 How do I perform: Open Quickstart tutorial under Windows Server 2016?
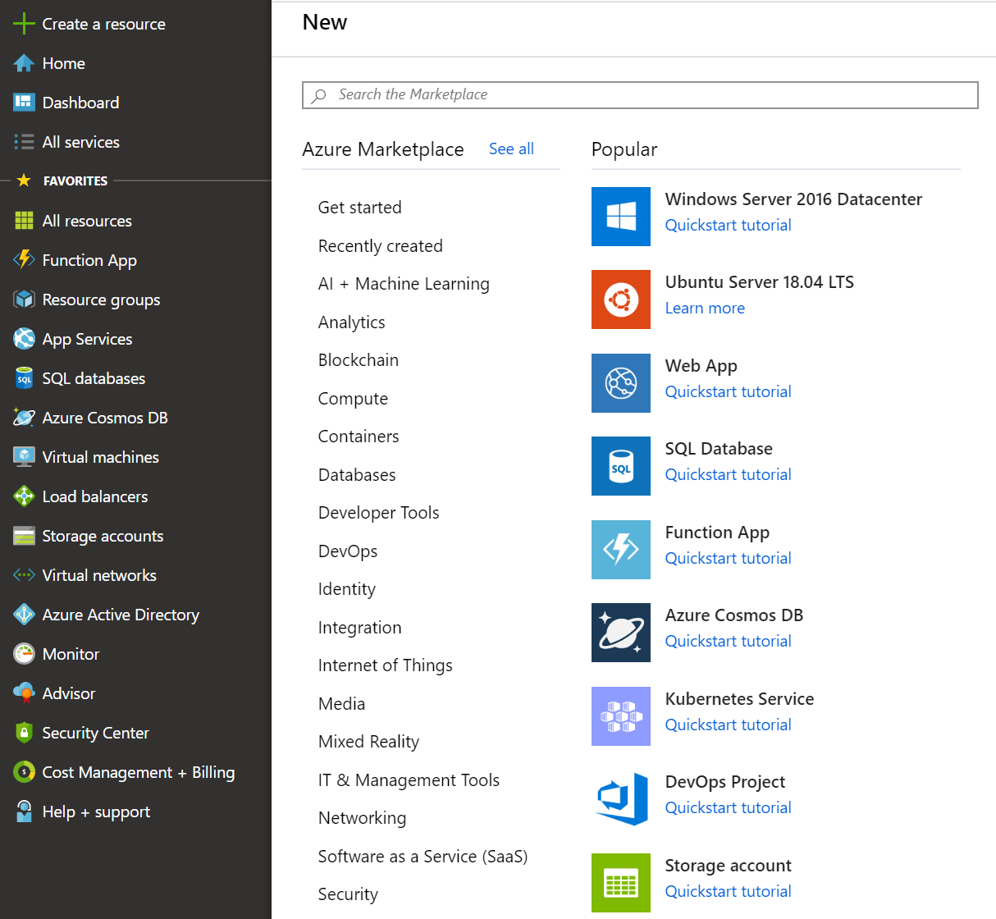pos(728,225)
